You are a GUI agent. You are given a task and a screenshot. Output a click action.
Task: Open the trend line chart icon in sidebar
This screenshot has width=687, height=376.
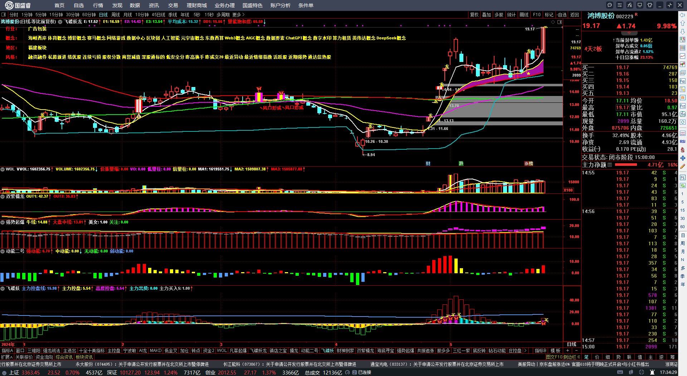[x=683, y=56]
